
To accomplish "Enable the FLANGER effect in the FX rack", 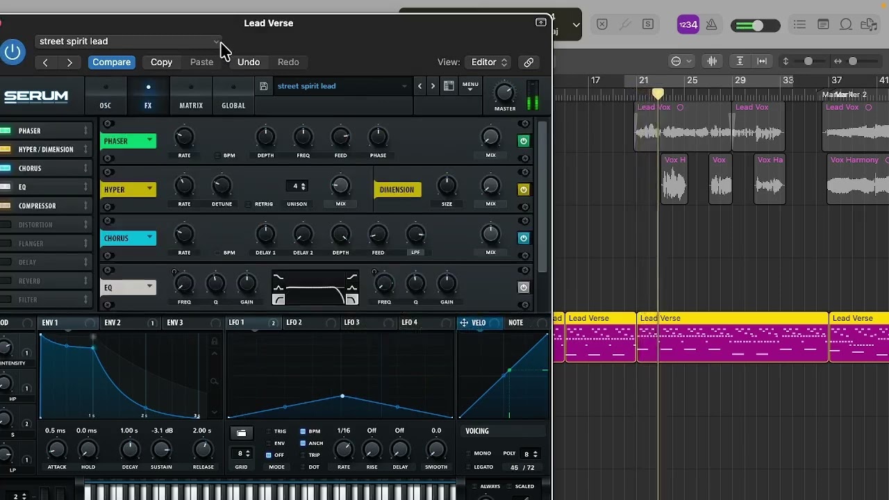I will pyautogui.click(x=6, y=243).
